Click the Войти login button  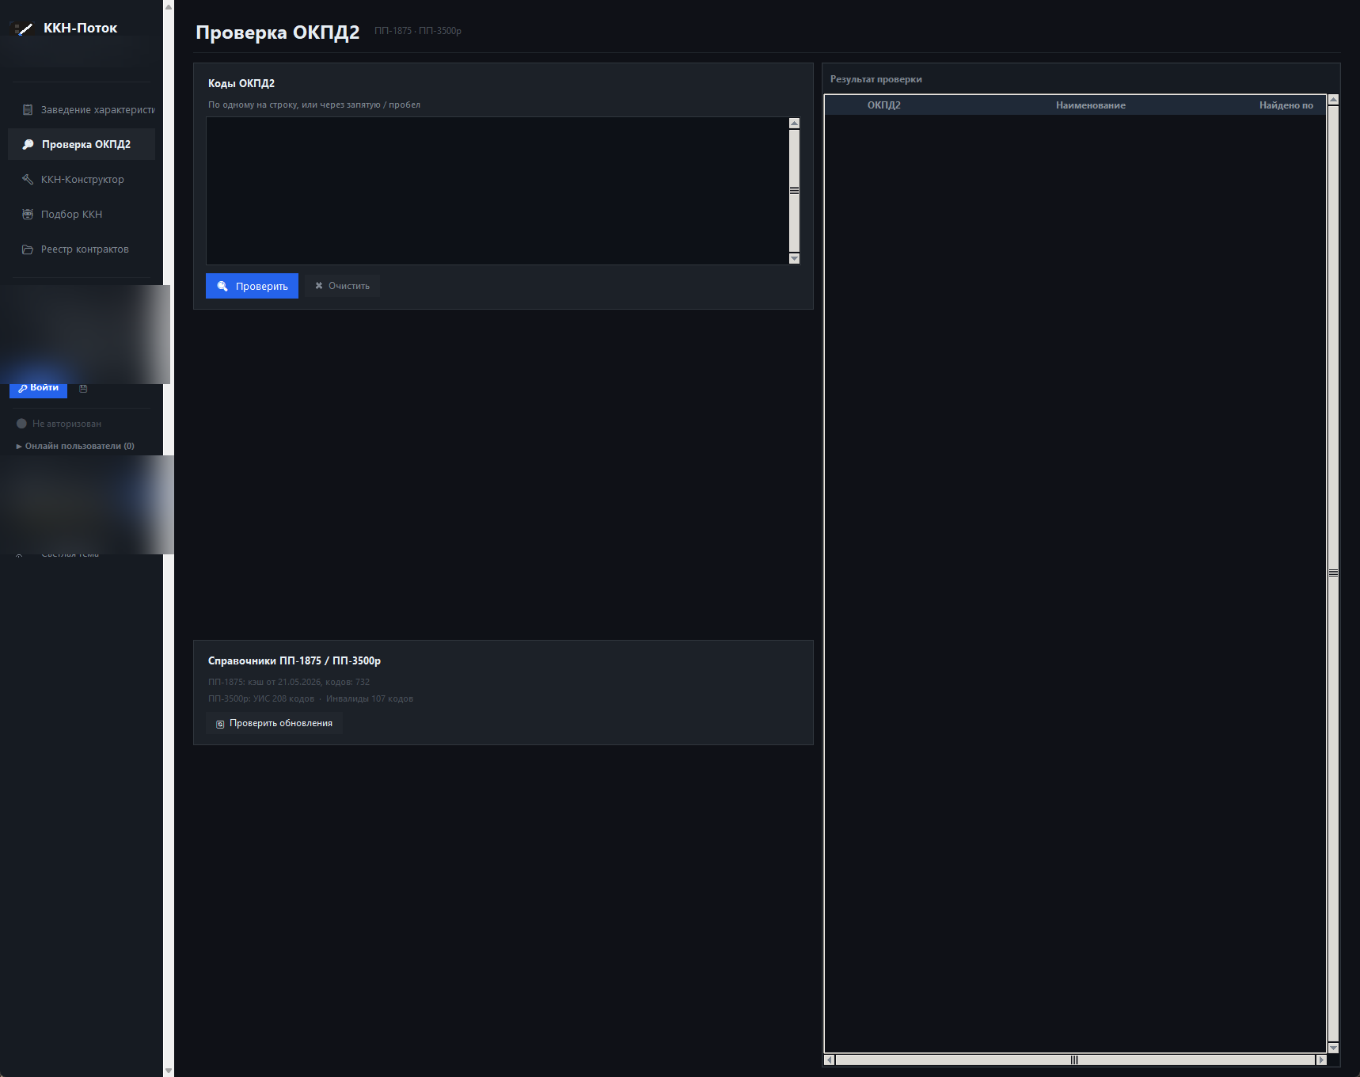click(x=38, y=388)
